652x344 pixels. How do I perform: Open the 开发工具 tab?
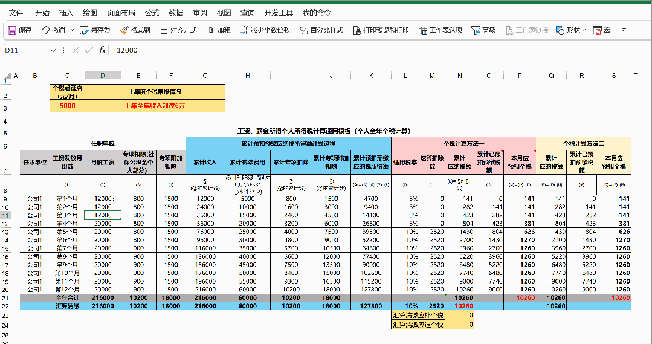click(279, 13)
